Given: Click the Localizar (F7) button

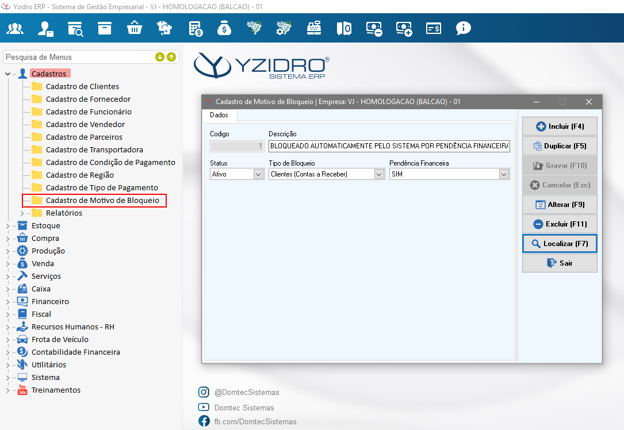Looking at the screenshot, I should point(560,243).
